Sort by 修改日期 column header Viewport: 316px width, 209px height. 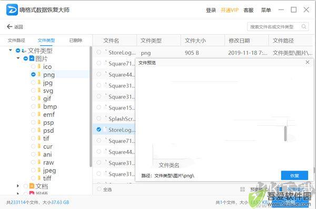[x=239, y=41]
